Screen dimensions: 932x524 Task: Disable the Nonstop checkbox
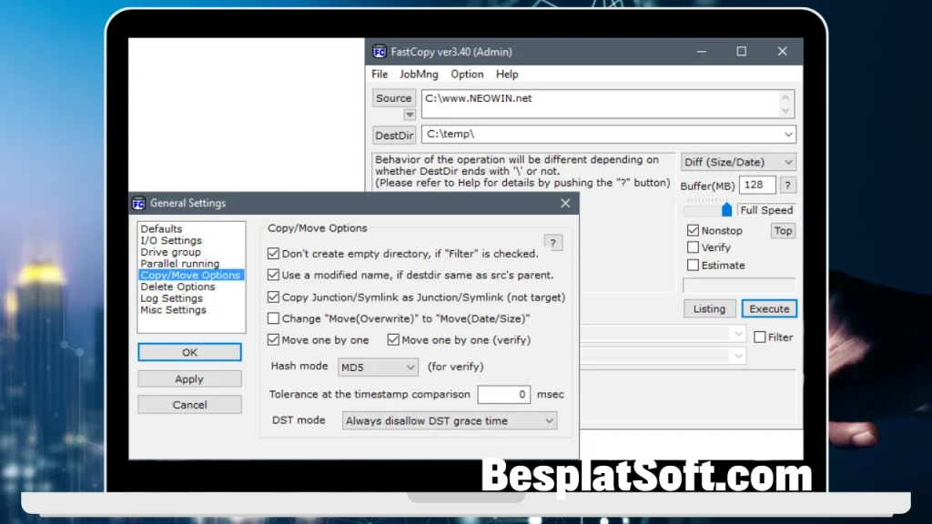tap(694, 230)
